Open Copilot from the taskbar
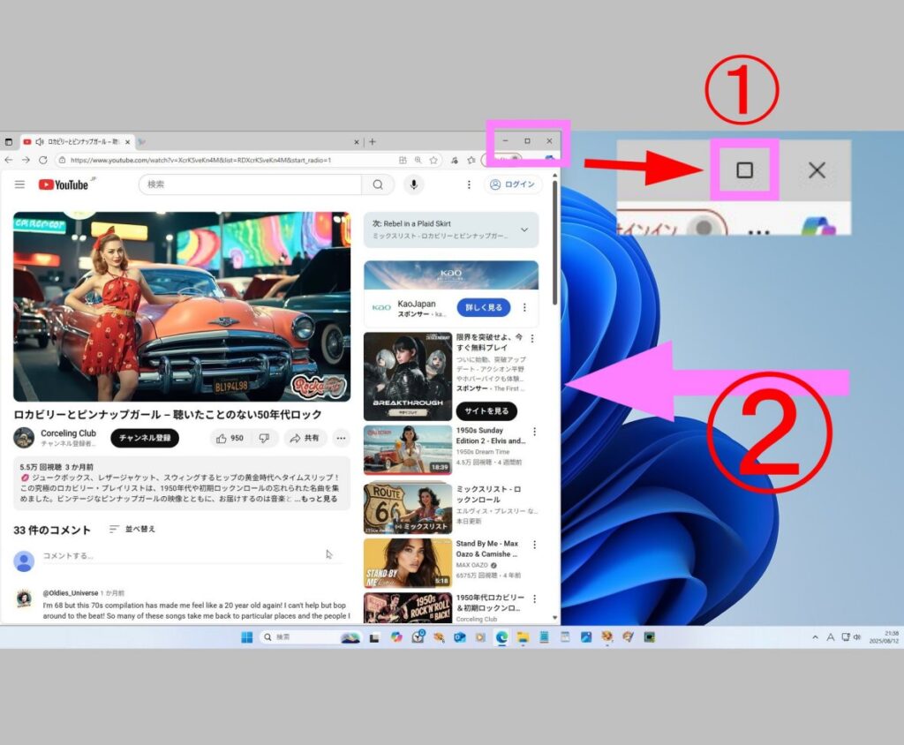This screenshot has width=904, height=745. [x=396, y=637]
